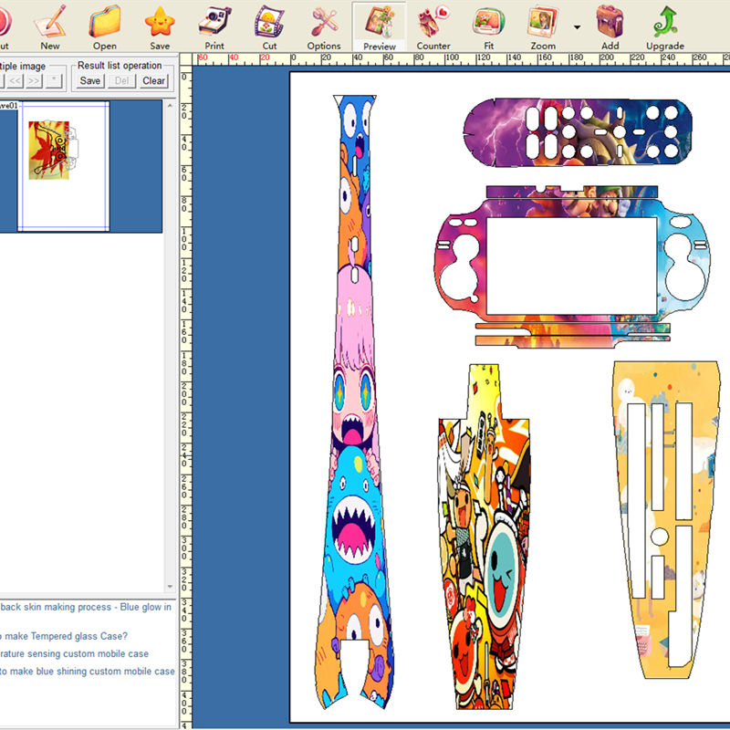Go to next image with the >> button
The height and width of the screenshot is (730, 730).
point(34,81)
